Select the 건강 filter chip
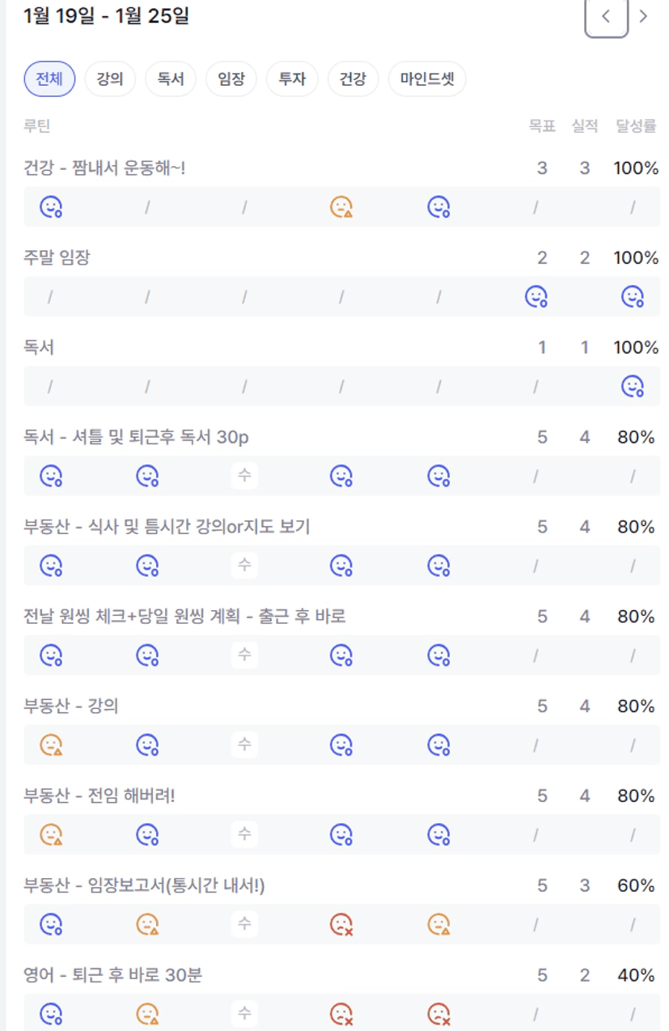Image resolution: width=669 pixels, height=1031 pixels. (x=353, y=79)
